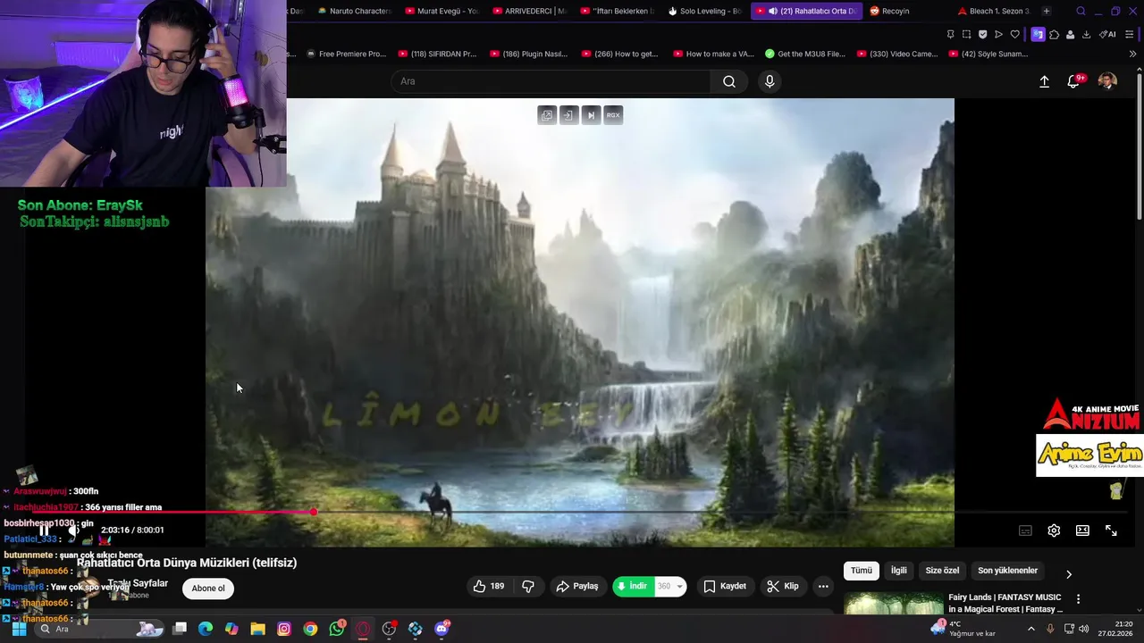The width and height of the screenshot is (1144, 643).
Task: Open the extensions puzzle piece icon
Action: click(1054, 34)
